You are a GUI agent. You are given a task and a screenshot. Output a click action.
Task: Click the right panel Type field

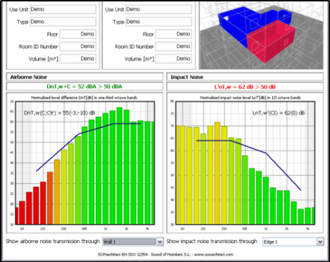point(158,22)
